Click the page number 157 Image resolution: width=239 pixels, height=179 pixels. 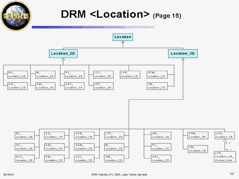(x=232, y=174)
